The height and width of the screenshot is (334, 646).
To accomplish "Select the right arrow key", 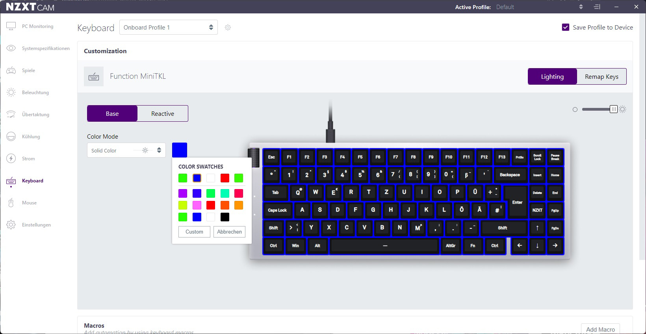I will (x=555, y=246).
